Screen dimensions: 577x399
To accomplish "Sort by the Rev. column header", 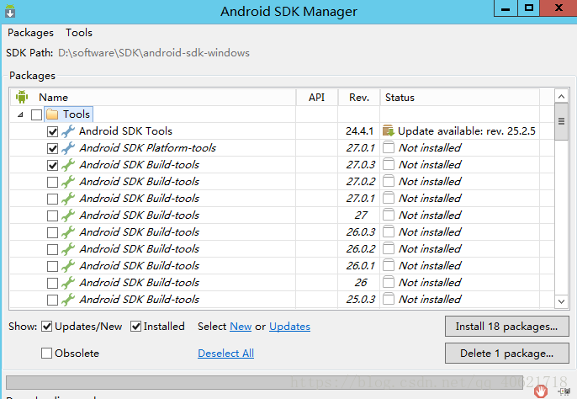I will pos(359,98).
